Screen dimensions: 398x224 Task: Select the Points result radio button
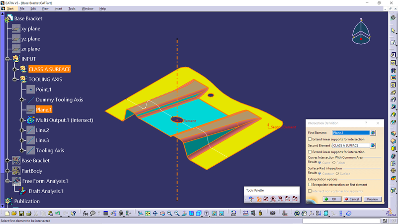coord(334,163)
